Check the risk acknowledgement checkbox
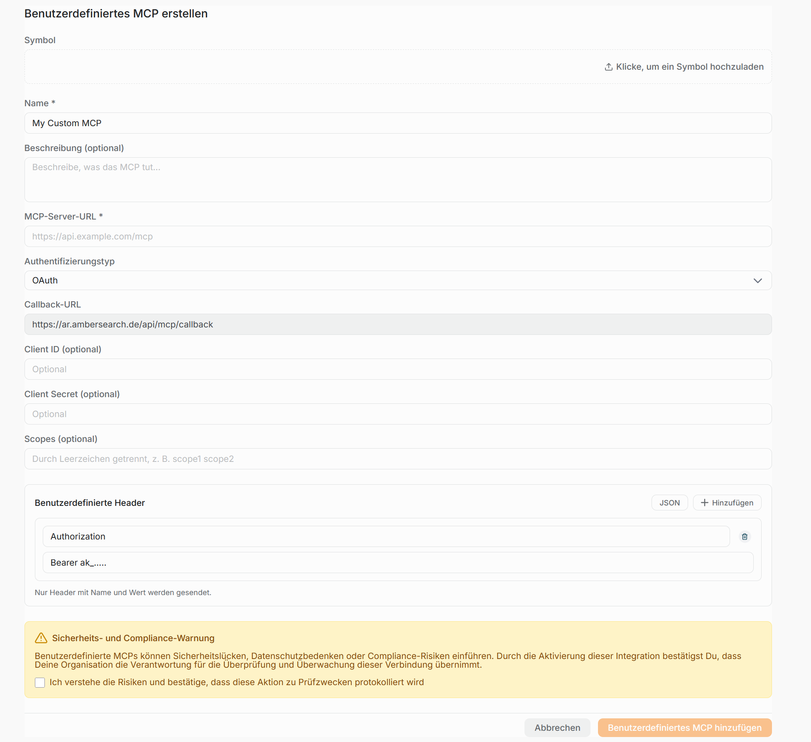The image size is (811, 742). tap(40, 683)
